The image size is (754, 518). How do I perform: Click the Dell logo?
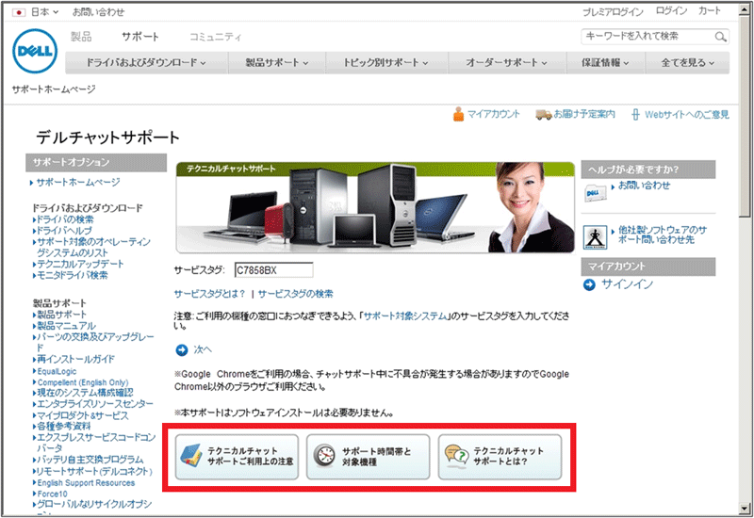[x=35, y=51]
